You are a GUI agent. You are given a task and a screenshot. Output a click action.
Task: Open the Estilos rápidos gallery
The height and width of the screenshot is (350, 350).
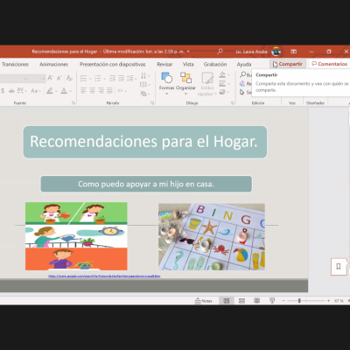(207, 84)
